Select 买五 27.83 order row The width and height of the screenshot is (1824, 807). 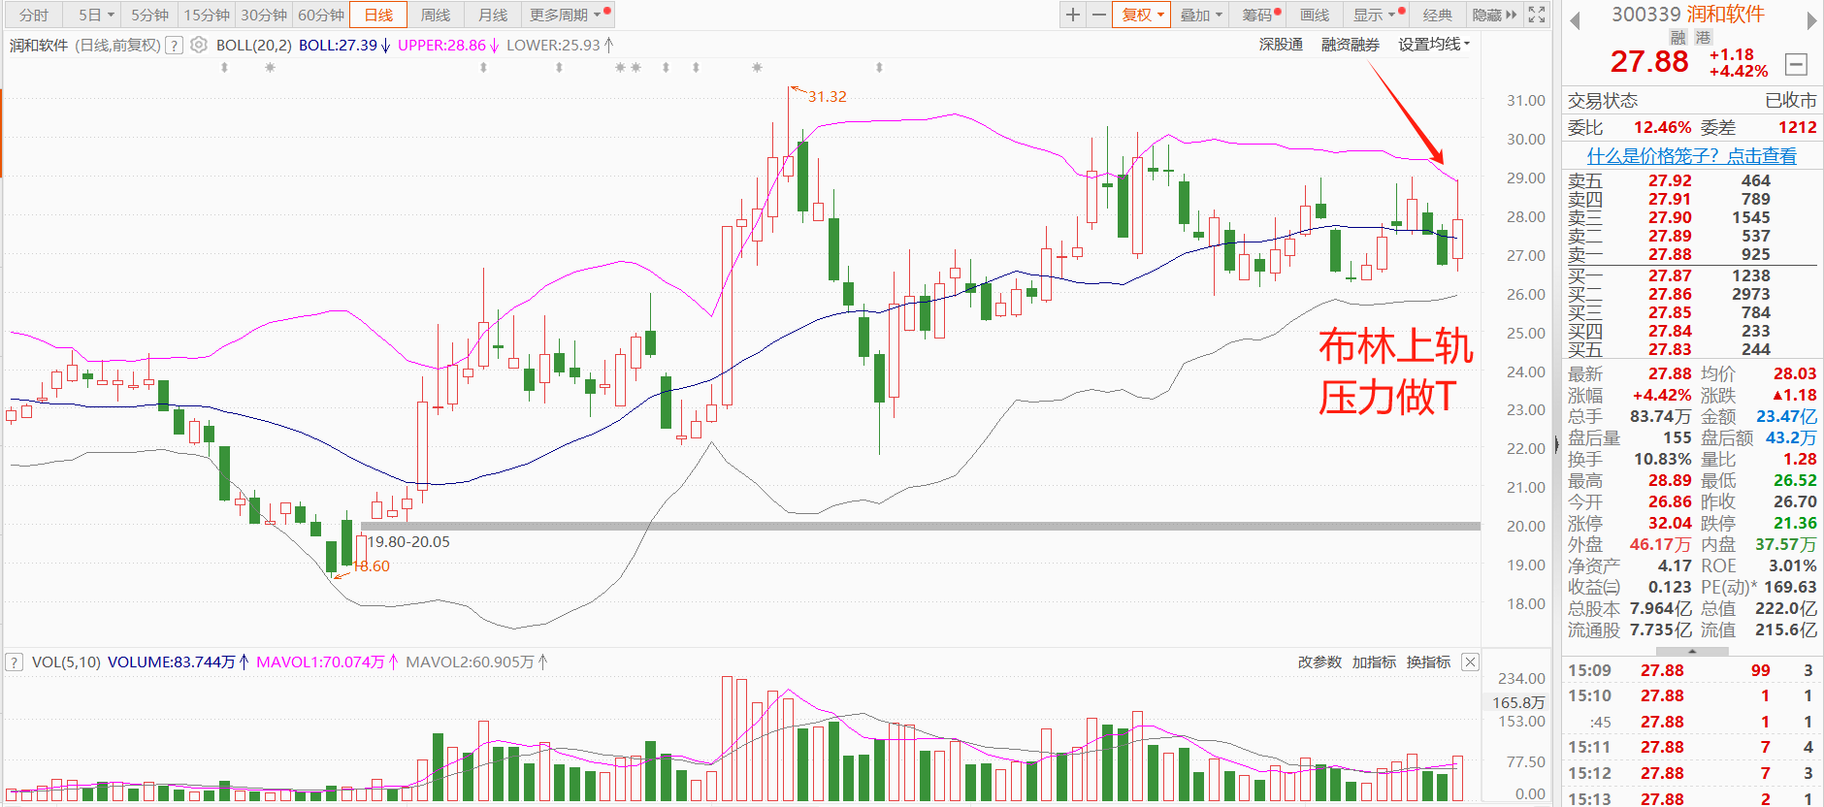coord(1691,349)
